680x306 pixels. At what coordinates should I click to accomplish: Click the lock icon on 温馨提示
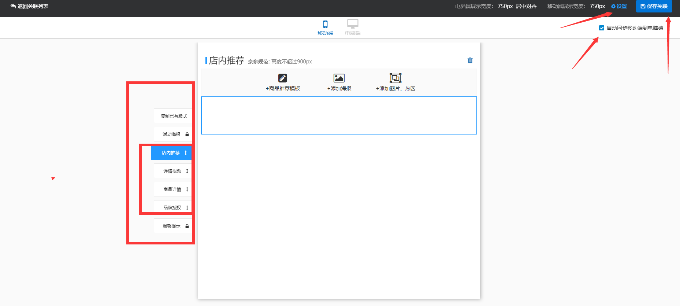click(x=187, y=226)
